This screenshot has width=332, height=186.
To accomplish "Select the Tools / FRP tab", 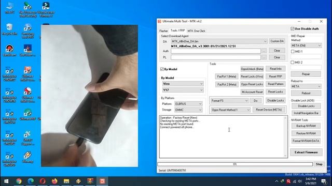I will pos(177,30).
